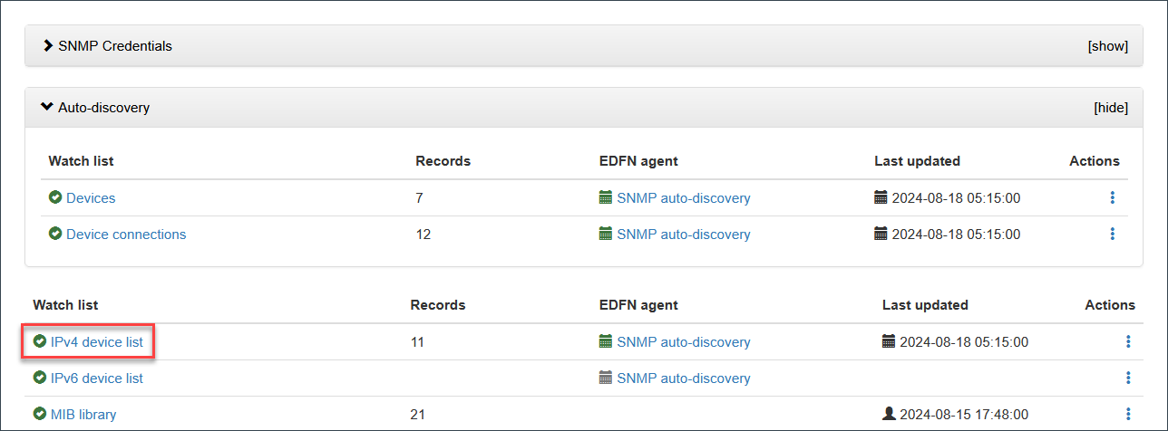Viewport: 1168px width, 431px height.
Task: Open actions menu for IPv6 device list
Action: (1128, 378)
